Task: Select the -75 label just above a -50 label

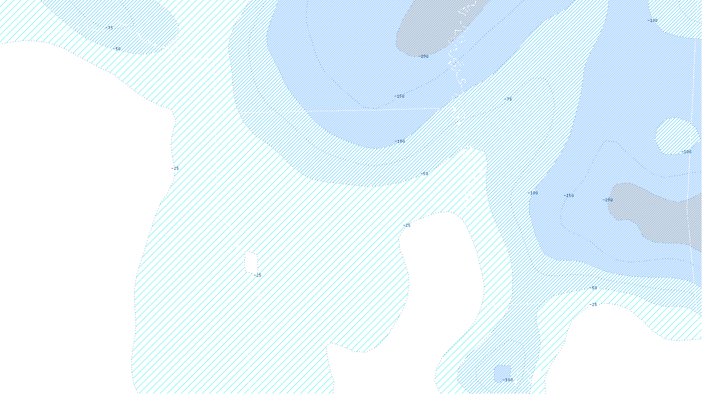Action: [109, 28]
